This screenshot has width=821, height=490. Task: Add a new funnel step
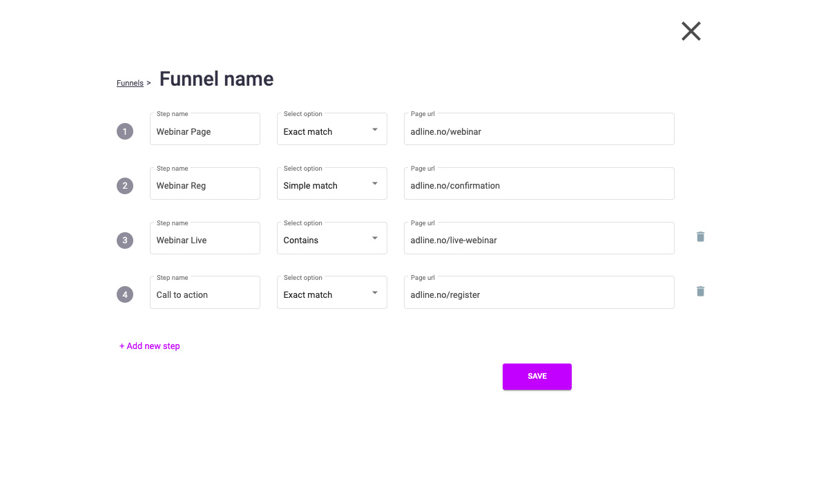[x=150, y=346]
